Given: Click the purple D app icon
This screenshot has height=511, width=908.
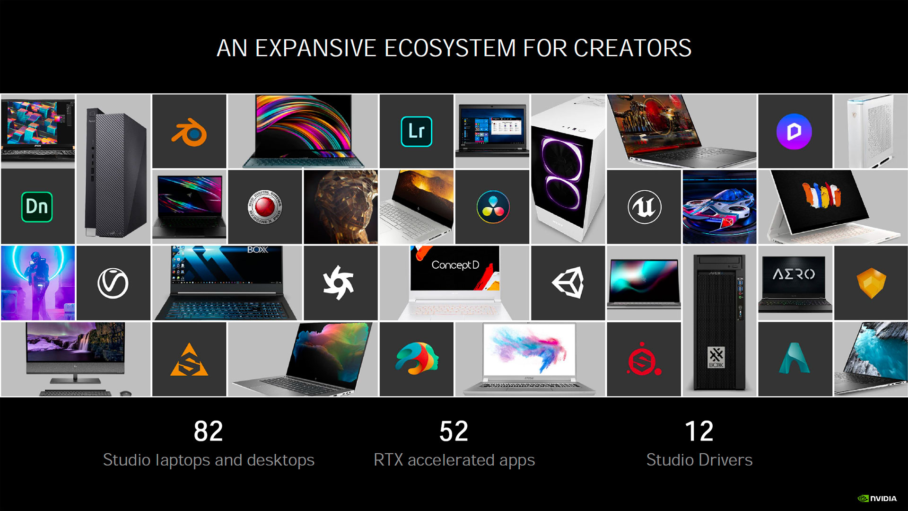Looking at the screenshot, I should (x=794, y=132).
